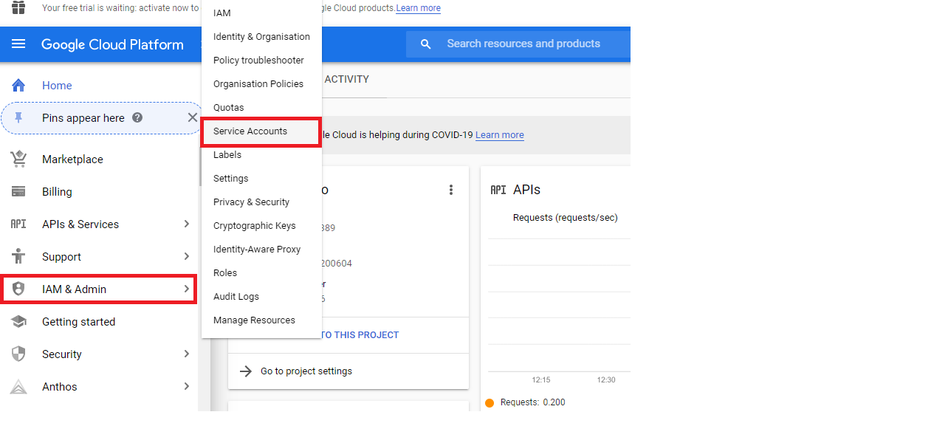
Task: Expand the Anthos submenu arrow
Action: [x=187, y=386]
